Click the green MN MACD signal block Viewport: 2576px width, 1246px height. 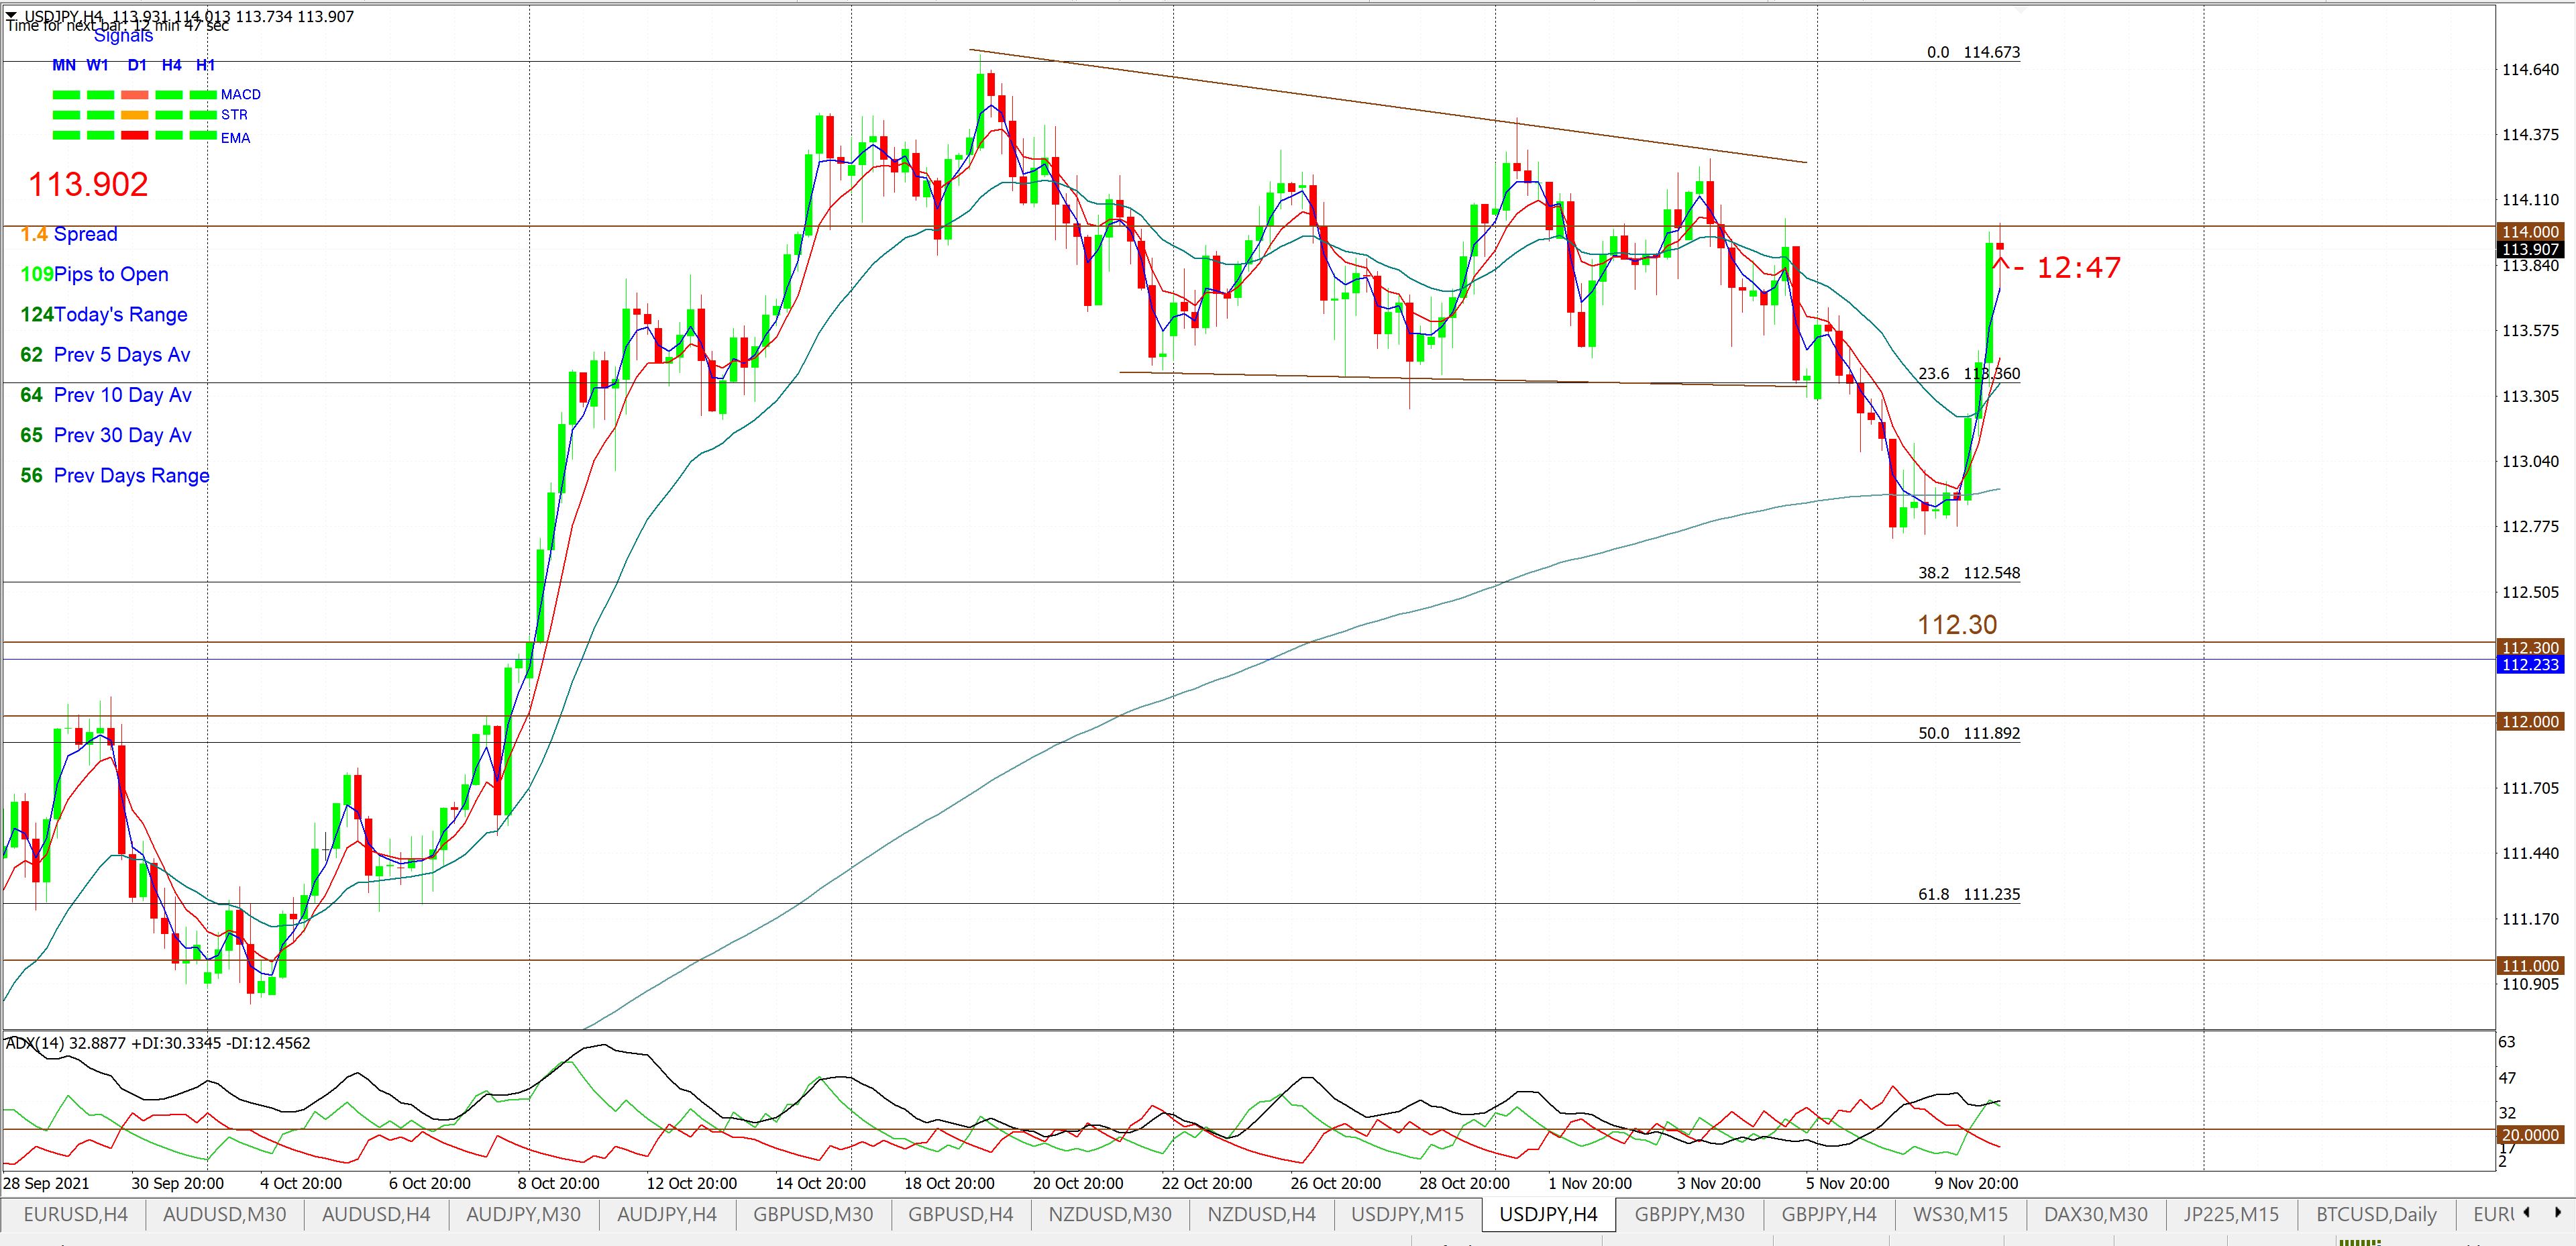coord(66,95)
